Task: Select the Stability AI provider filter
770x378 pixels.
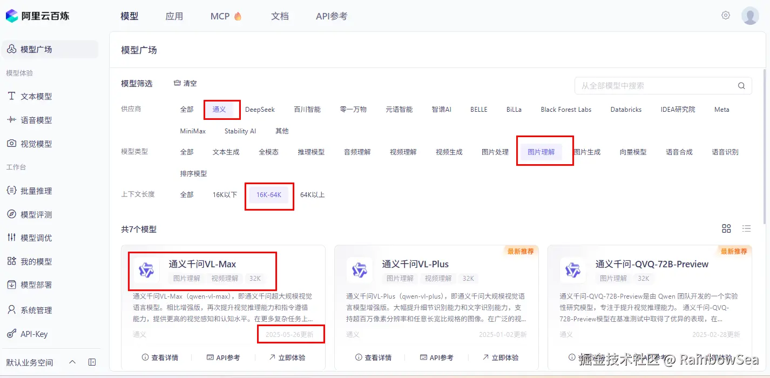Action: pos(240,131)
